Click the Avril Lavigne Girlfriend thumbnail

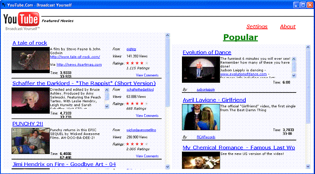(x=201, y=117)
